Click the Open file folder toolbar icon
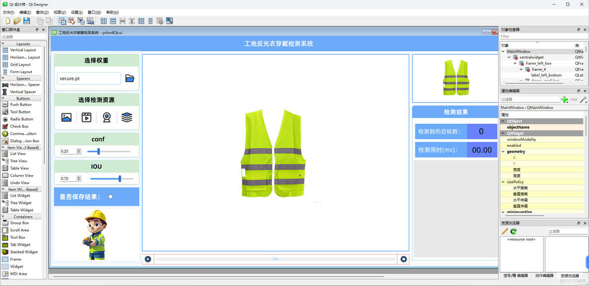Viewport: 589px width, 286px height. (17, 21)
